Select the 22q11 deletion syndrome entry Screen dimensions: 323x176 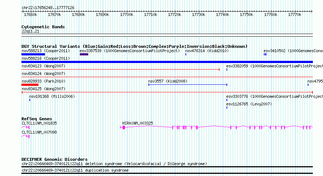[114, 164]
